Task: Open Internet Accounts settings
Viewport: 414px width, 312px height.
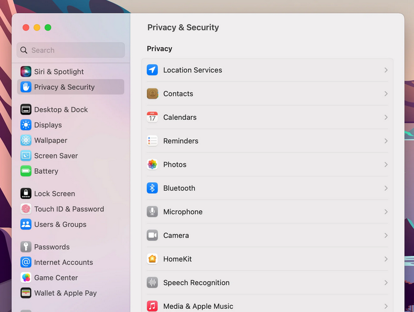Action: 70,263
